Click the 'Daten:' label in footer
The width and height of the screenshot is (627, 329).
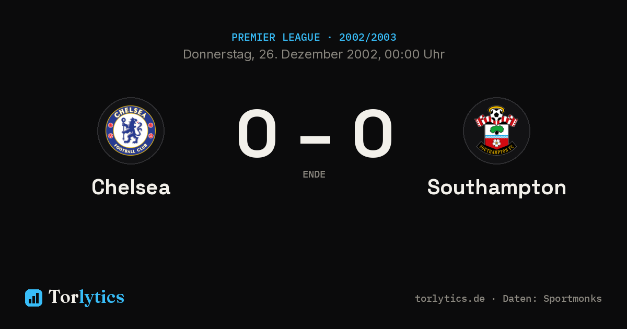(520, 299)
